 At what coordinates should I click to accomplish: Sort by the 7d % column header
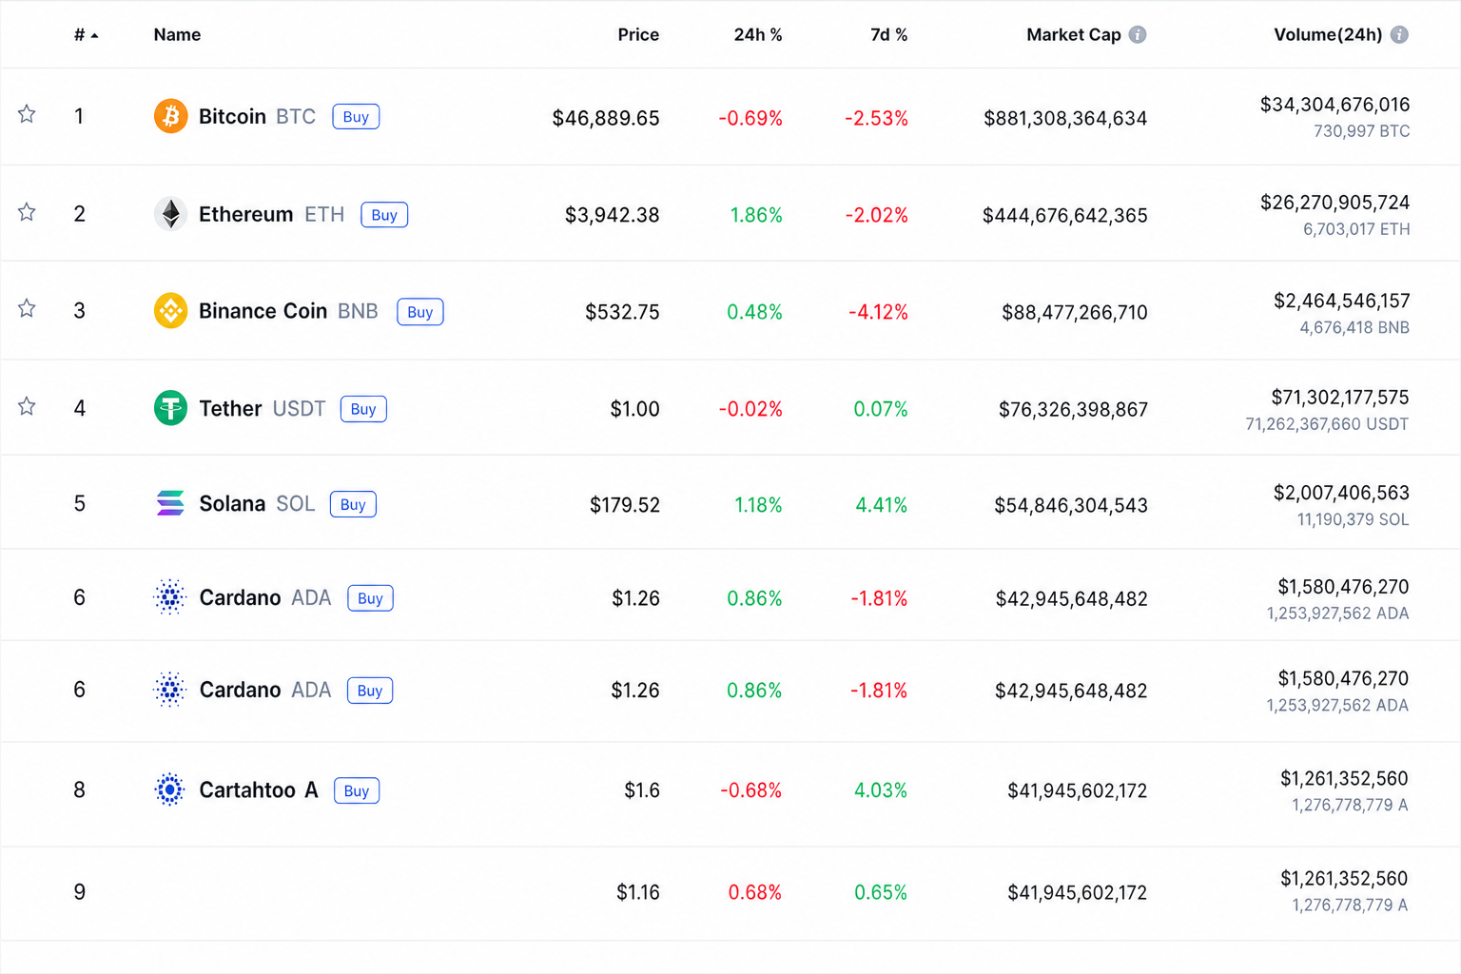coord(889,34)
